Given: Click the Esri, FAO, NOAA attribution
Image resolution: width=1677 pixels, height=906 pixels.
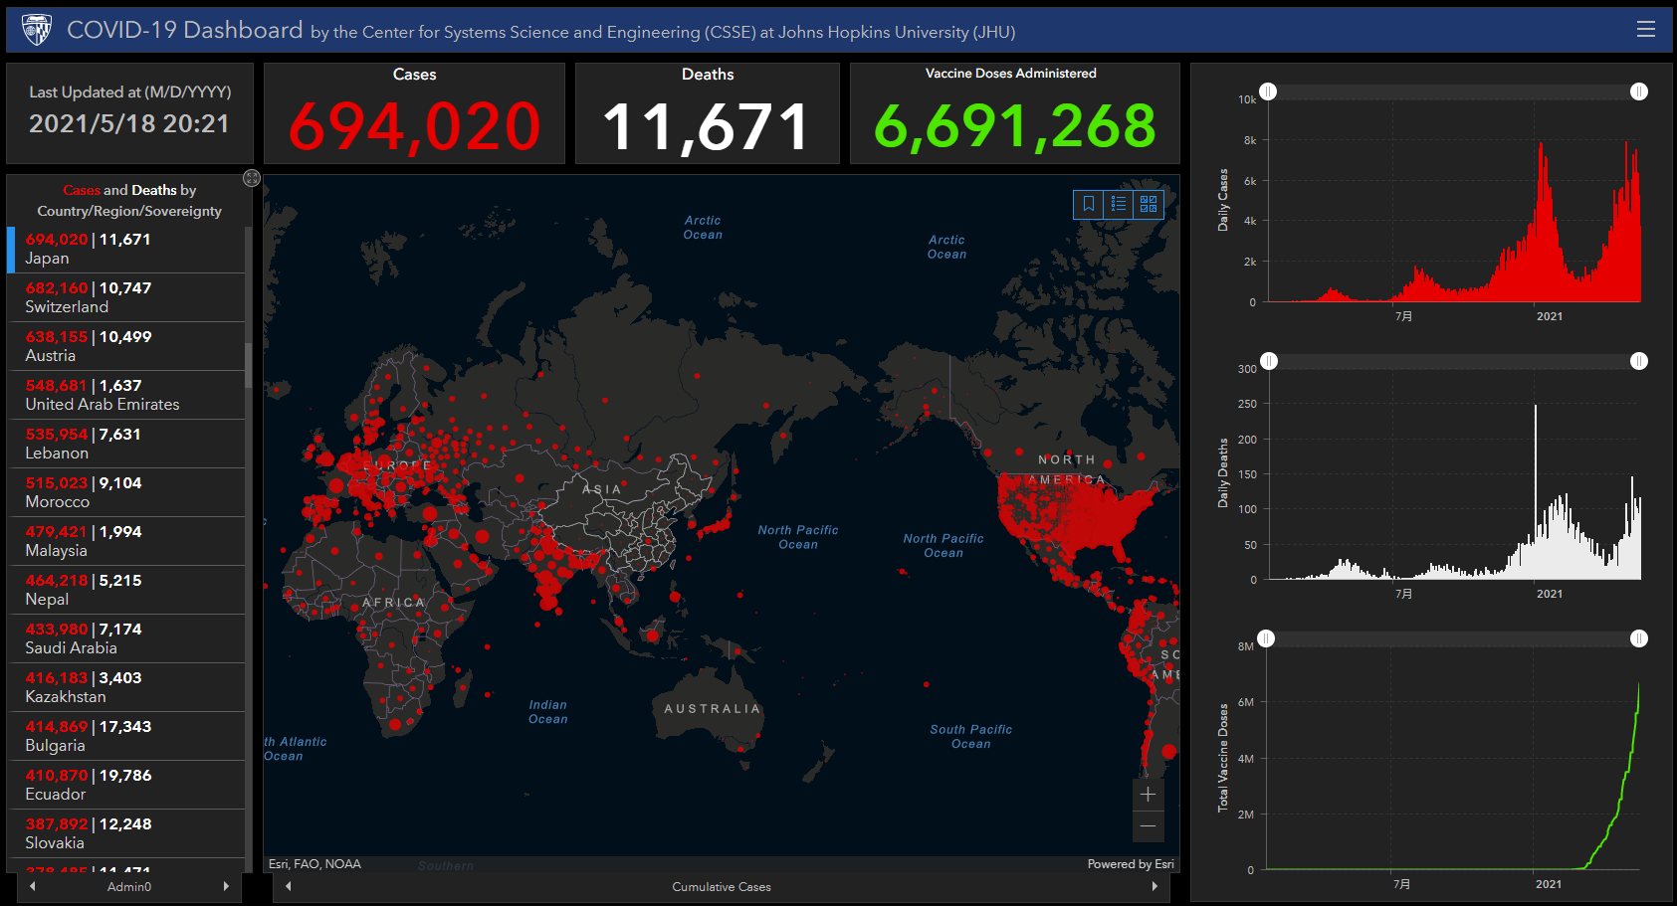Looking at the screenshot, I should (314, 863).
